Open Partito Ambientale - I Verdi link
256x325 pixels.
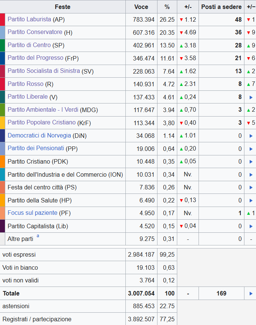point(43,109)
